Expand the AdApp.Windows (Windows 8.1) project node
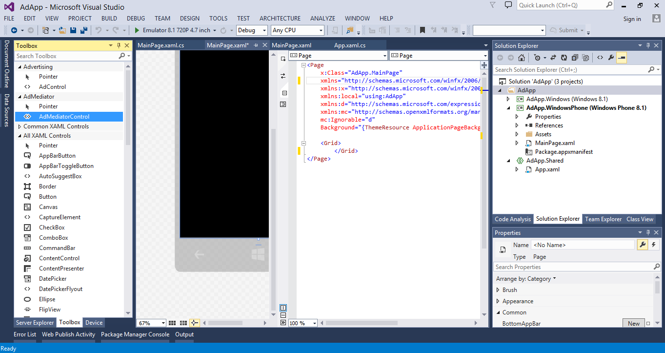665x353 pixels. (508, 99)
